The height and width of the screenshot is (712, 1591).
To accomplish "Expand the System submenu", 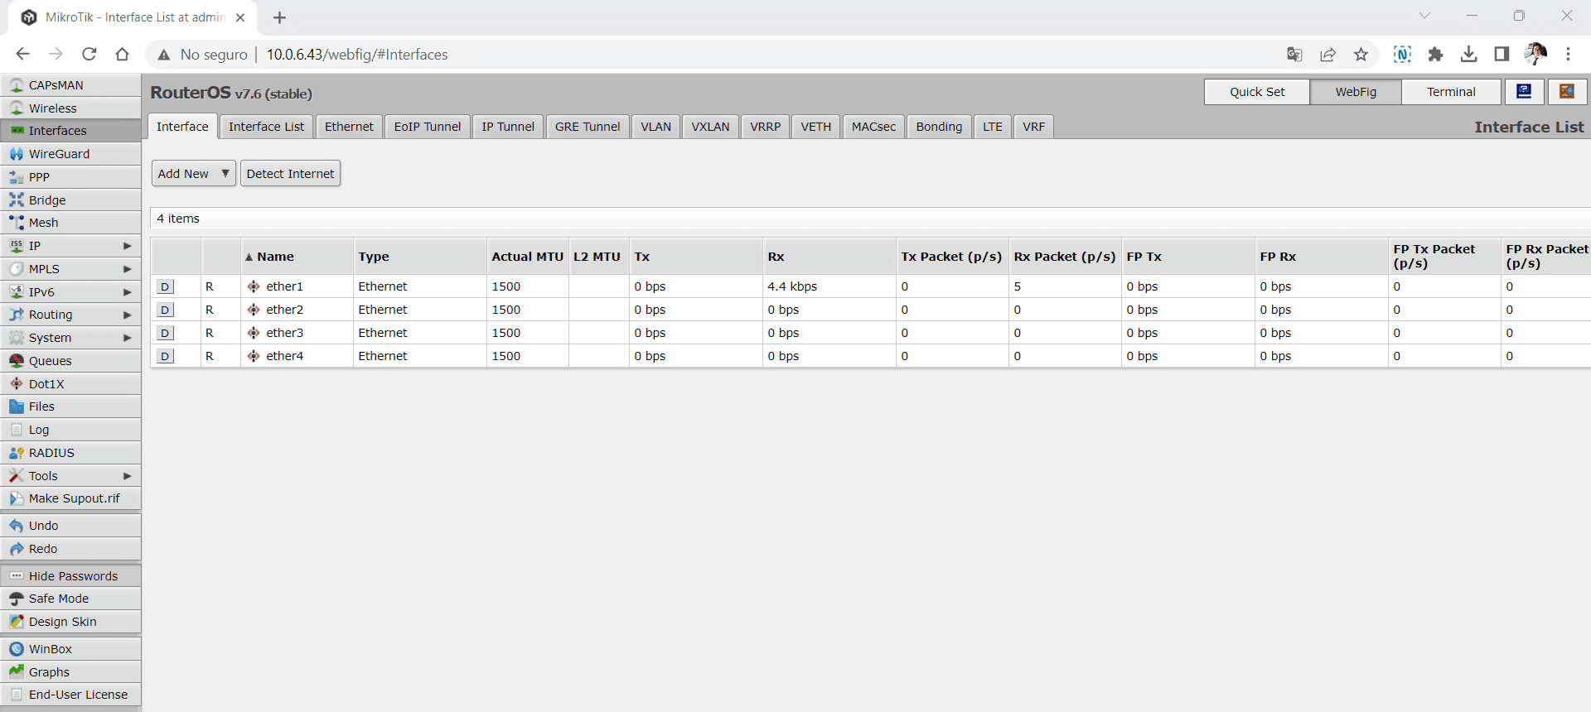I will coord(70,338).
